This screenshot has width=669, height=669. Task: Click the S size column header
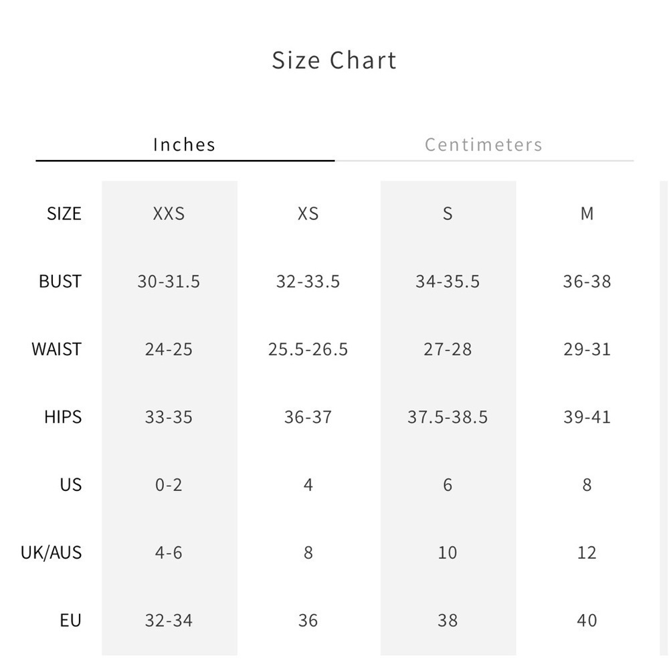[x=448, y=213]
